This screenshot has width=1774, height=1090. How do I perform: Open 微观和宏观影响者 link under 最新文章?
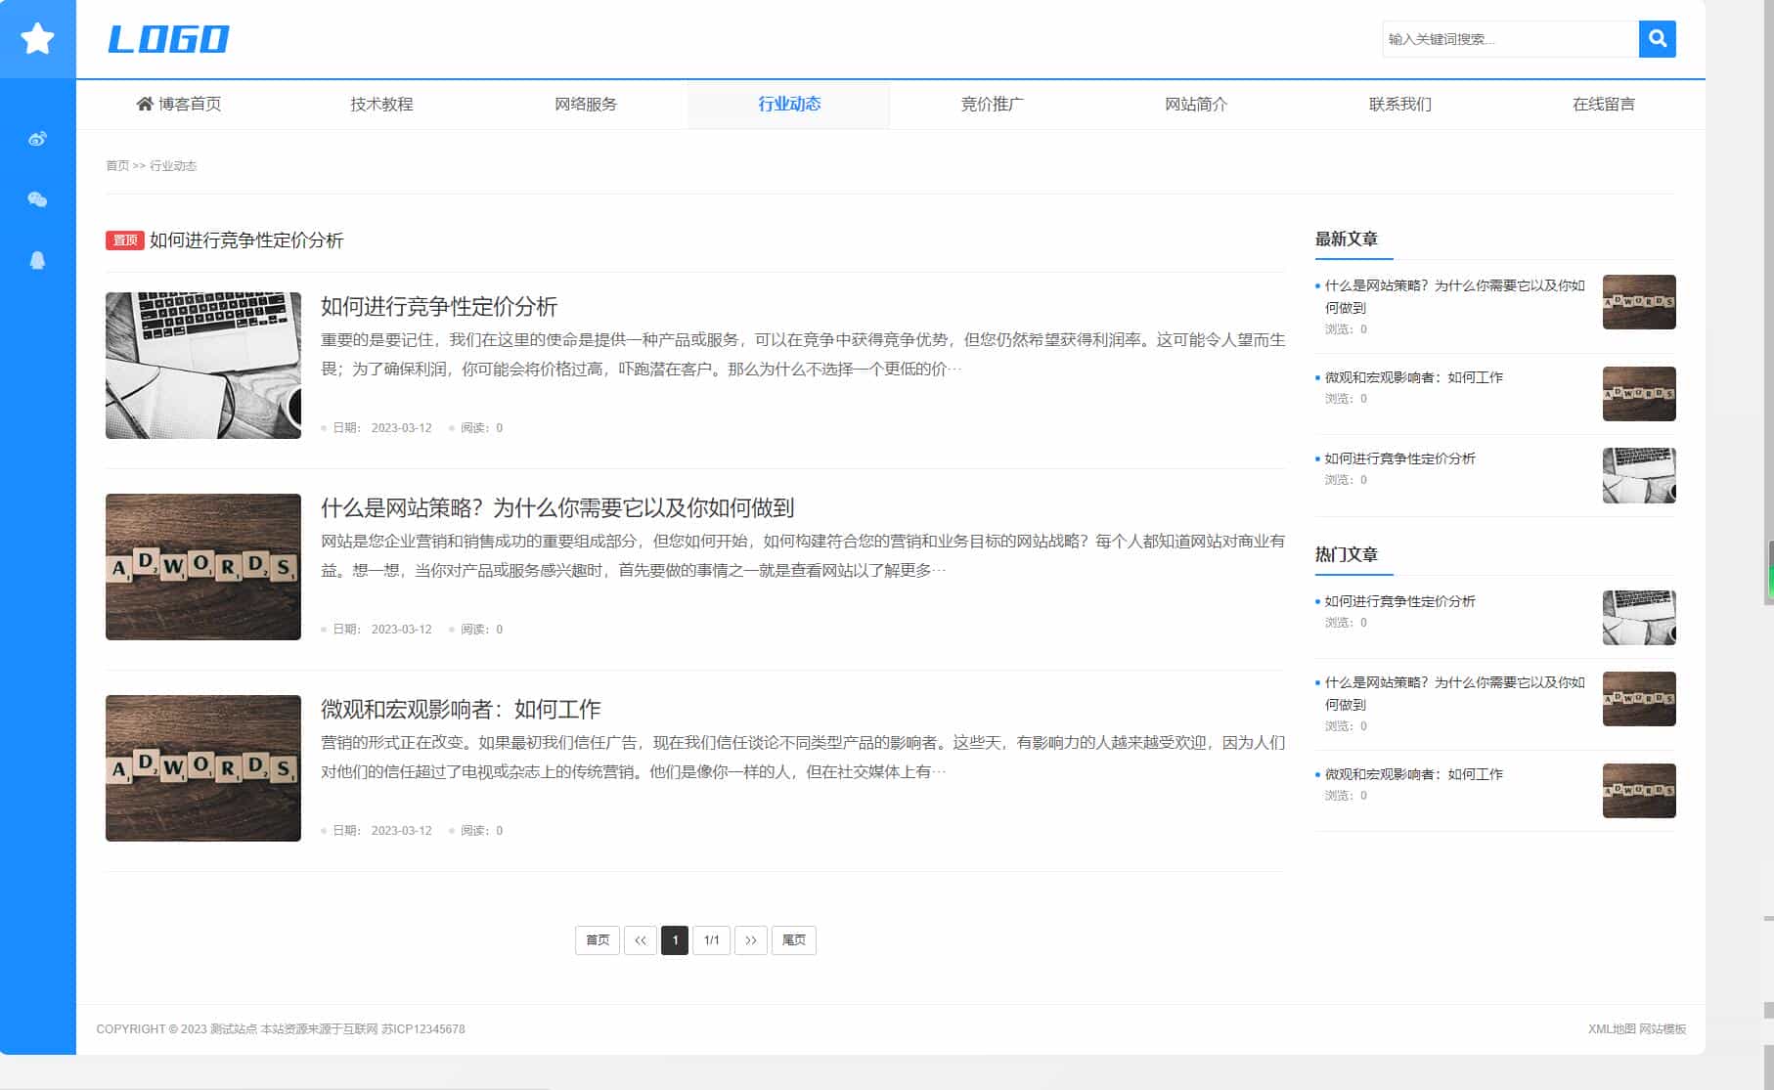point(1414,377)
